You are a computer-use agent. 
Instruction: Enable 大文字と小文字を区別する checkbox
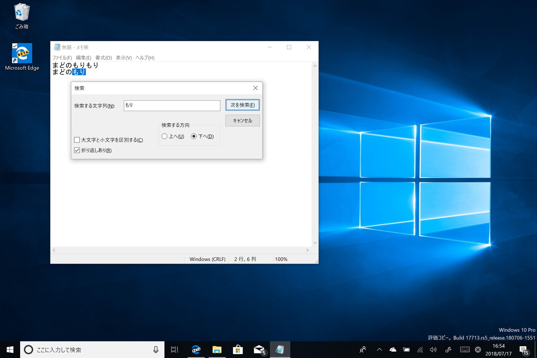pyautogui.click(x=77, y=140)
